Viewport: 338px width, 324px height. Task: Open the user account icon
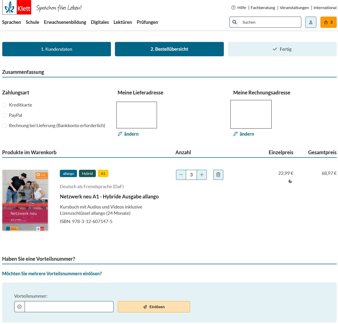pyautogui.click(x=311, y=22)
